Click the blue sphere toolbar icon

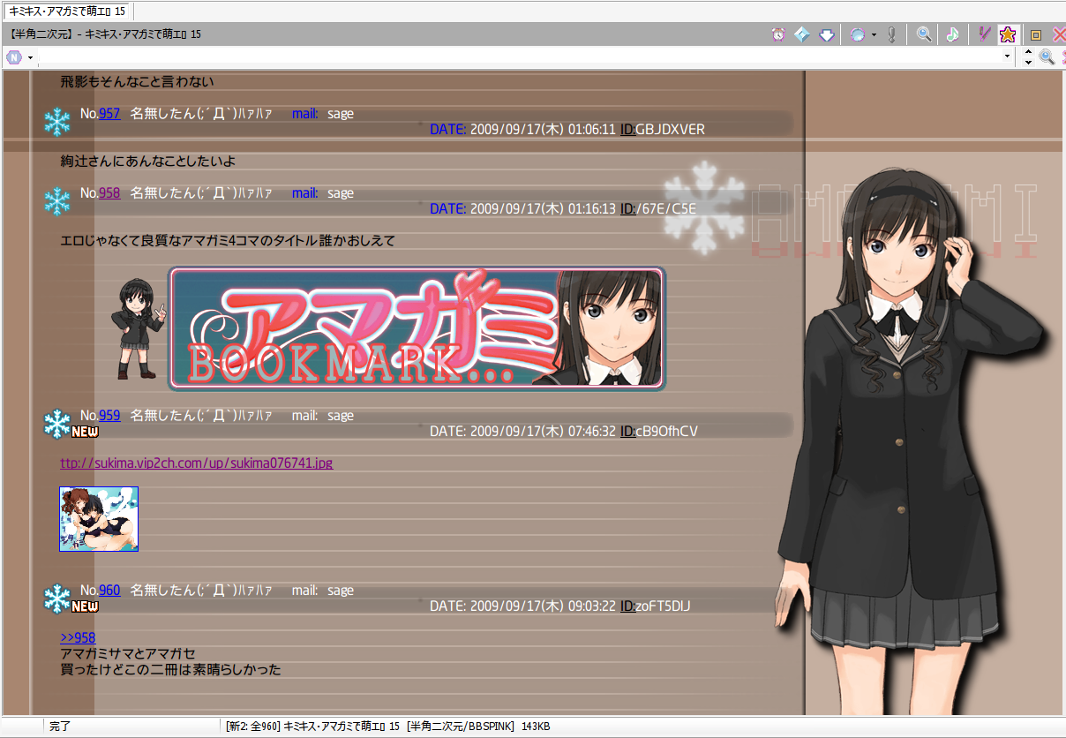click(x=857, y=34)
